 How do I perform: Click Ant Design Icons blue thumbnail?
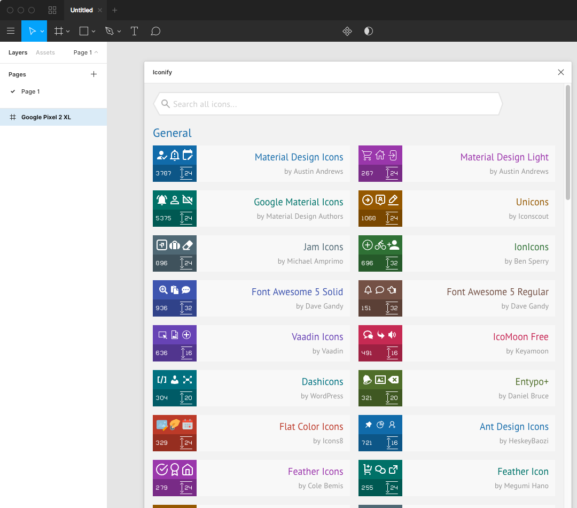(380, 433)
